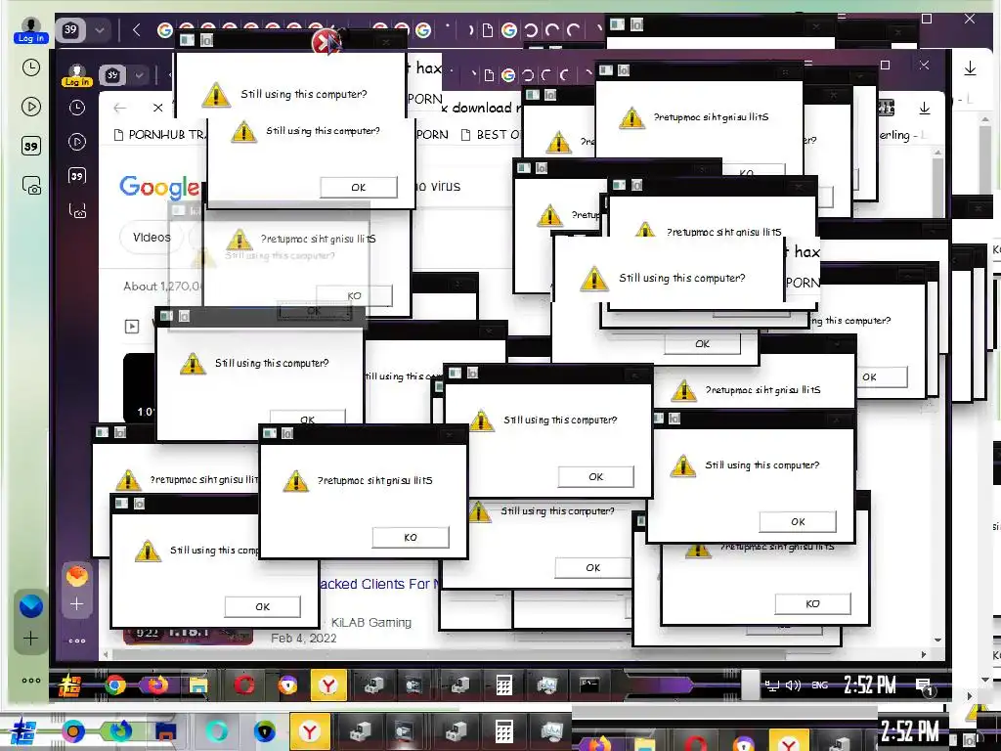Click three-dots menu at bottom of light sidebar

point(30,681)
